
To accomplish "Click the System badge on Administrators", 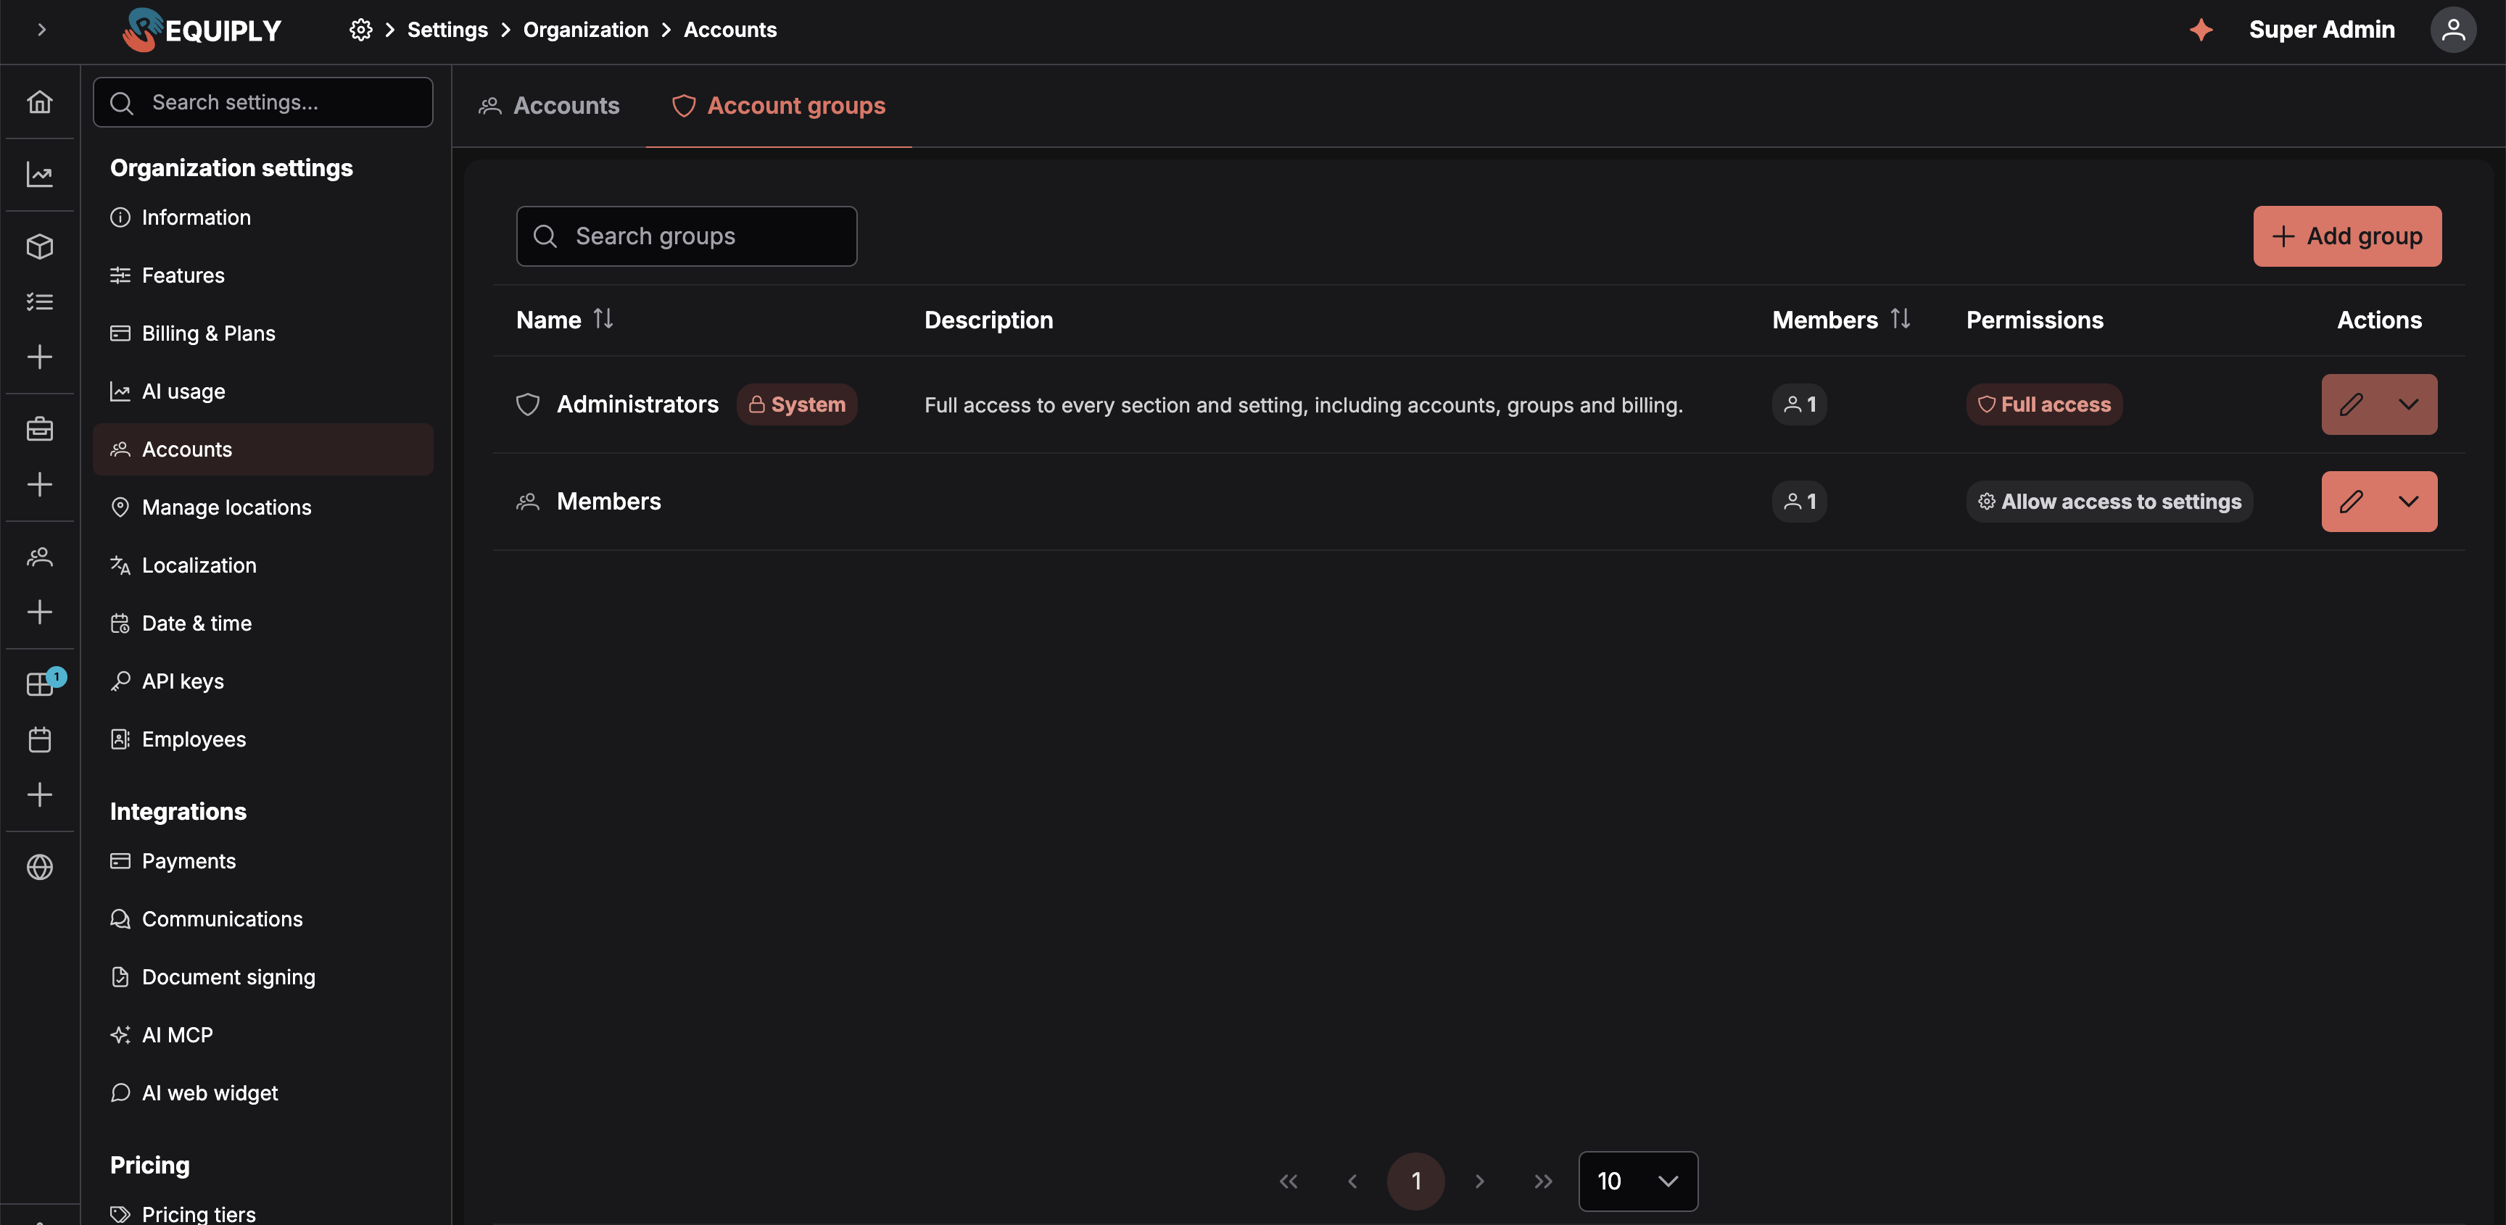I will pos(797,404).
